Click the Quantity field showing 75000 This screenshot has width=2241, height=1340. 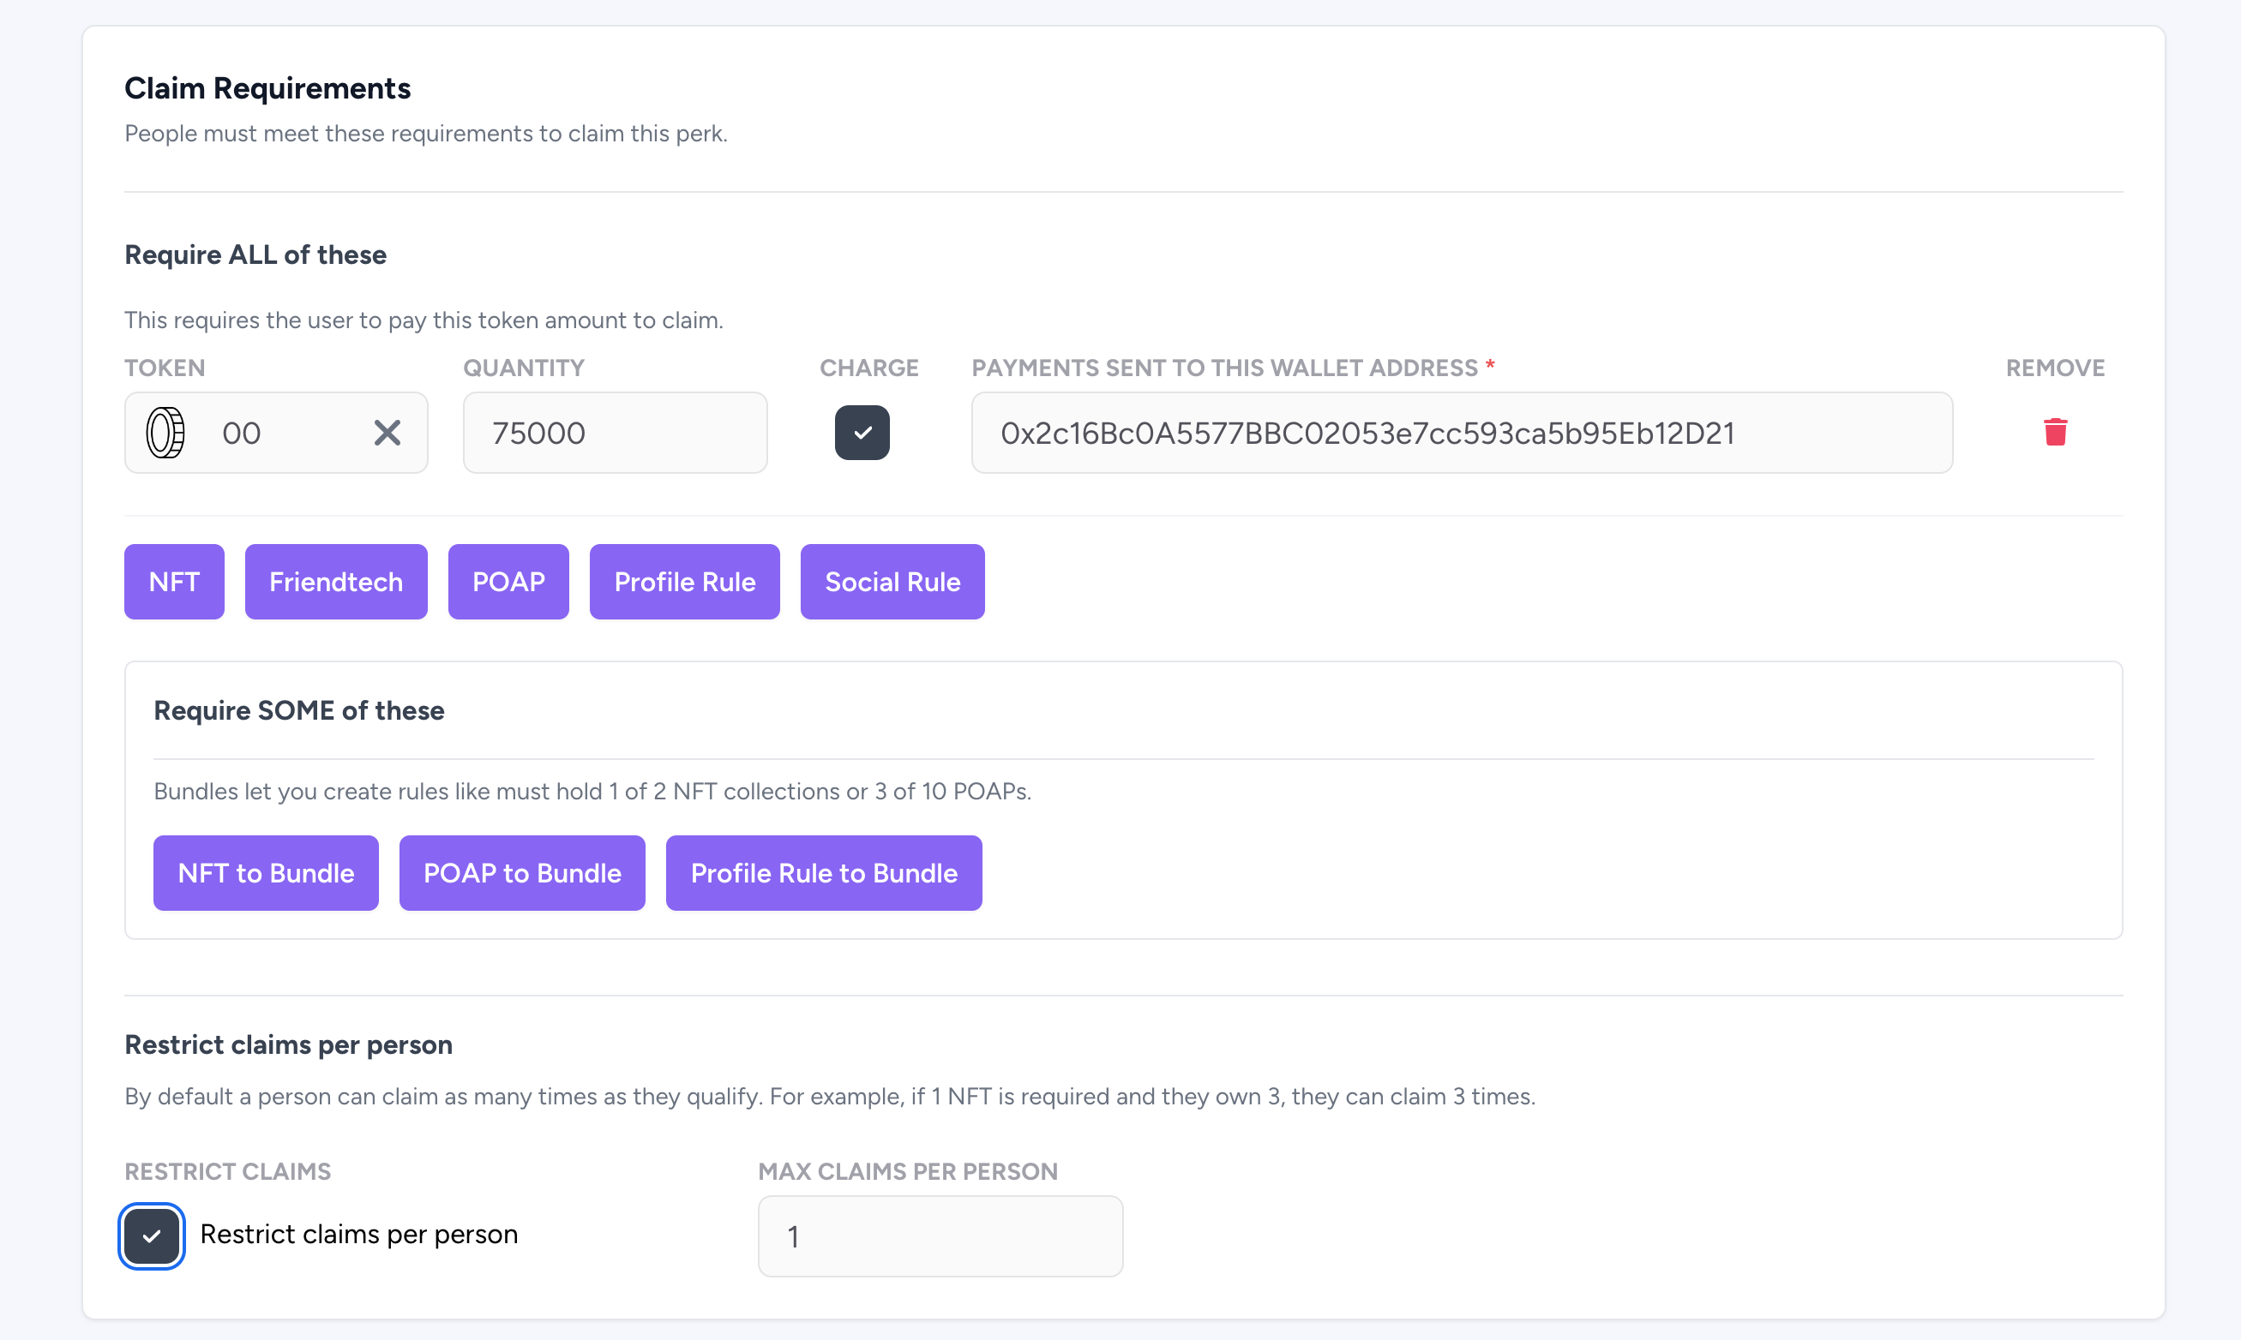click(616, 433)
